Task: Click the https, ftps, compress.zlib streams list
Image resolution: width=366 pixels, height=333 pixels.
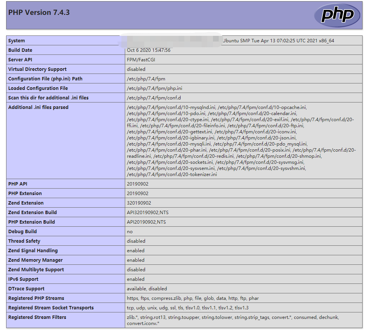Action: click(x=193, y=298)
